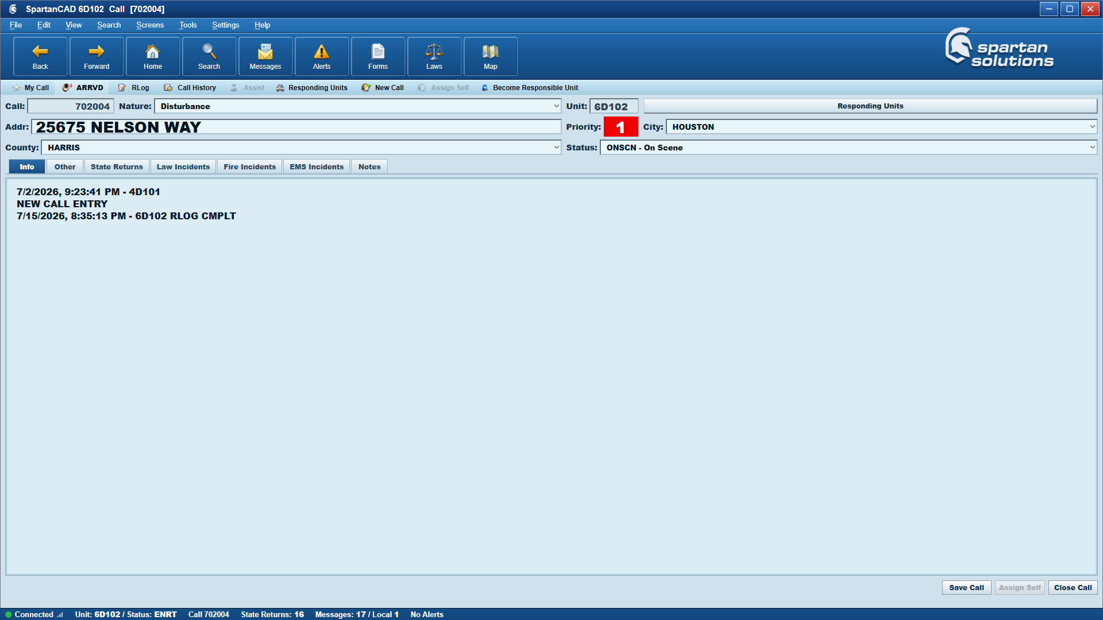Switch to Fire Incidents tab

pyautogui.click(x=250, y=167)
